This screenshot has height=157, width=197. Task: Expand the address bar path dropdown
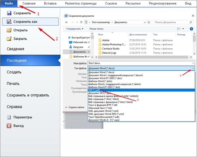145,22
